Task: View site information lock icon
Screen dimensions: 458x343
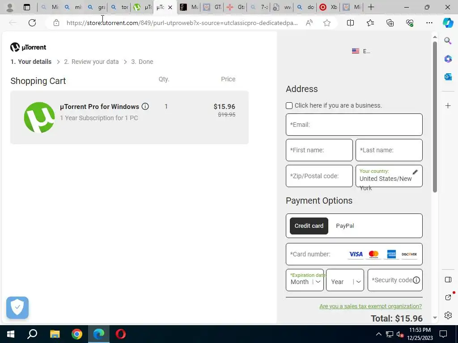Action: coord(56,23)
